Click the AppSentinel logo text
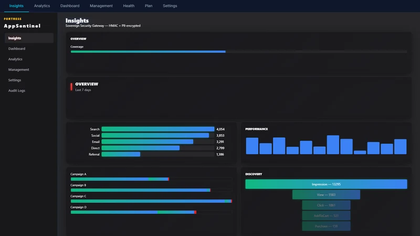This screenshot has height=236, width=420. pyautogui.click(x=22, y=26)
